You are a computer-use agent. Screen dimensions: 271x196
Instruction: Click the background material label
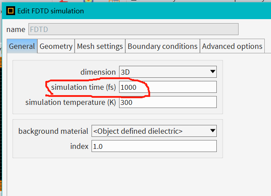[53, 131]
